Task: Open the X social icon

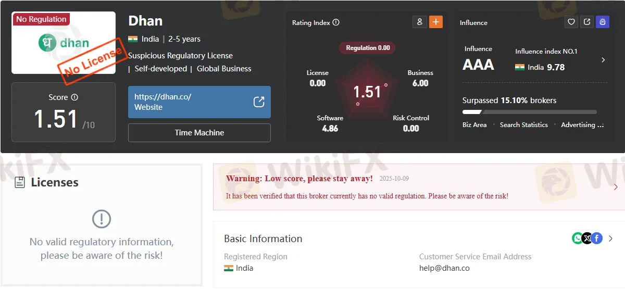Action: pos(587,238)
